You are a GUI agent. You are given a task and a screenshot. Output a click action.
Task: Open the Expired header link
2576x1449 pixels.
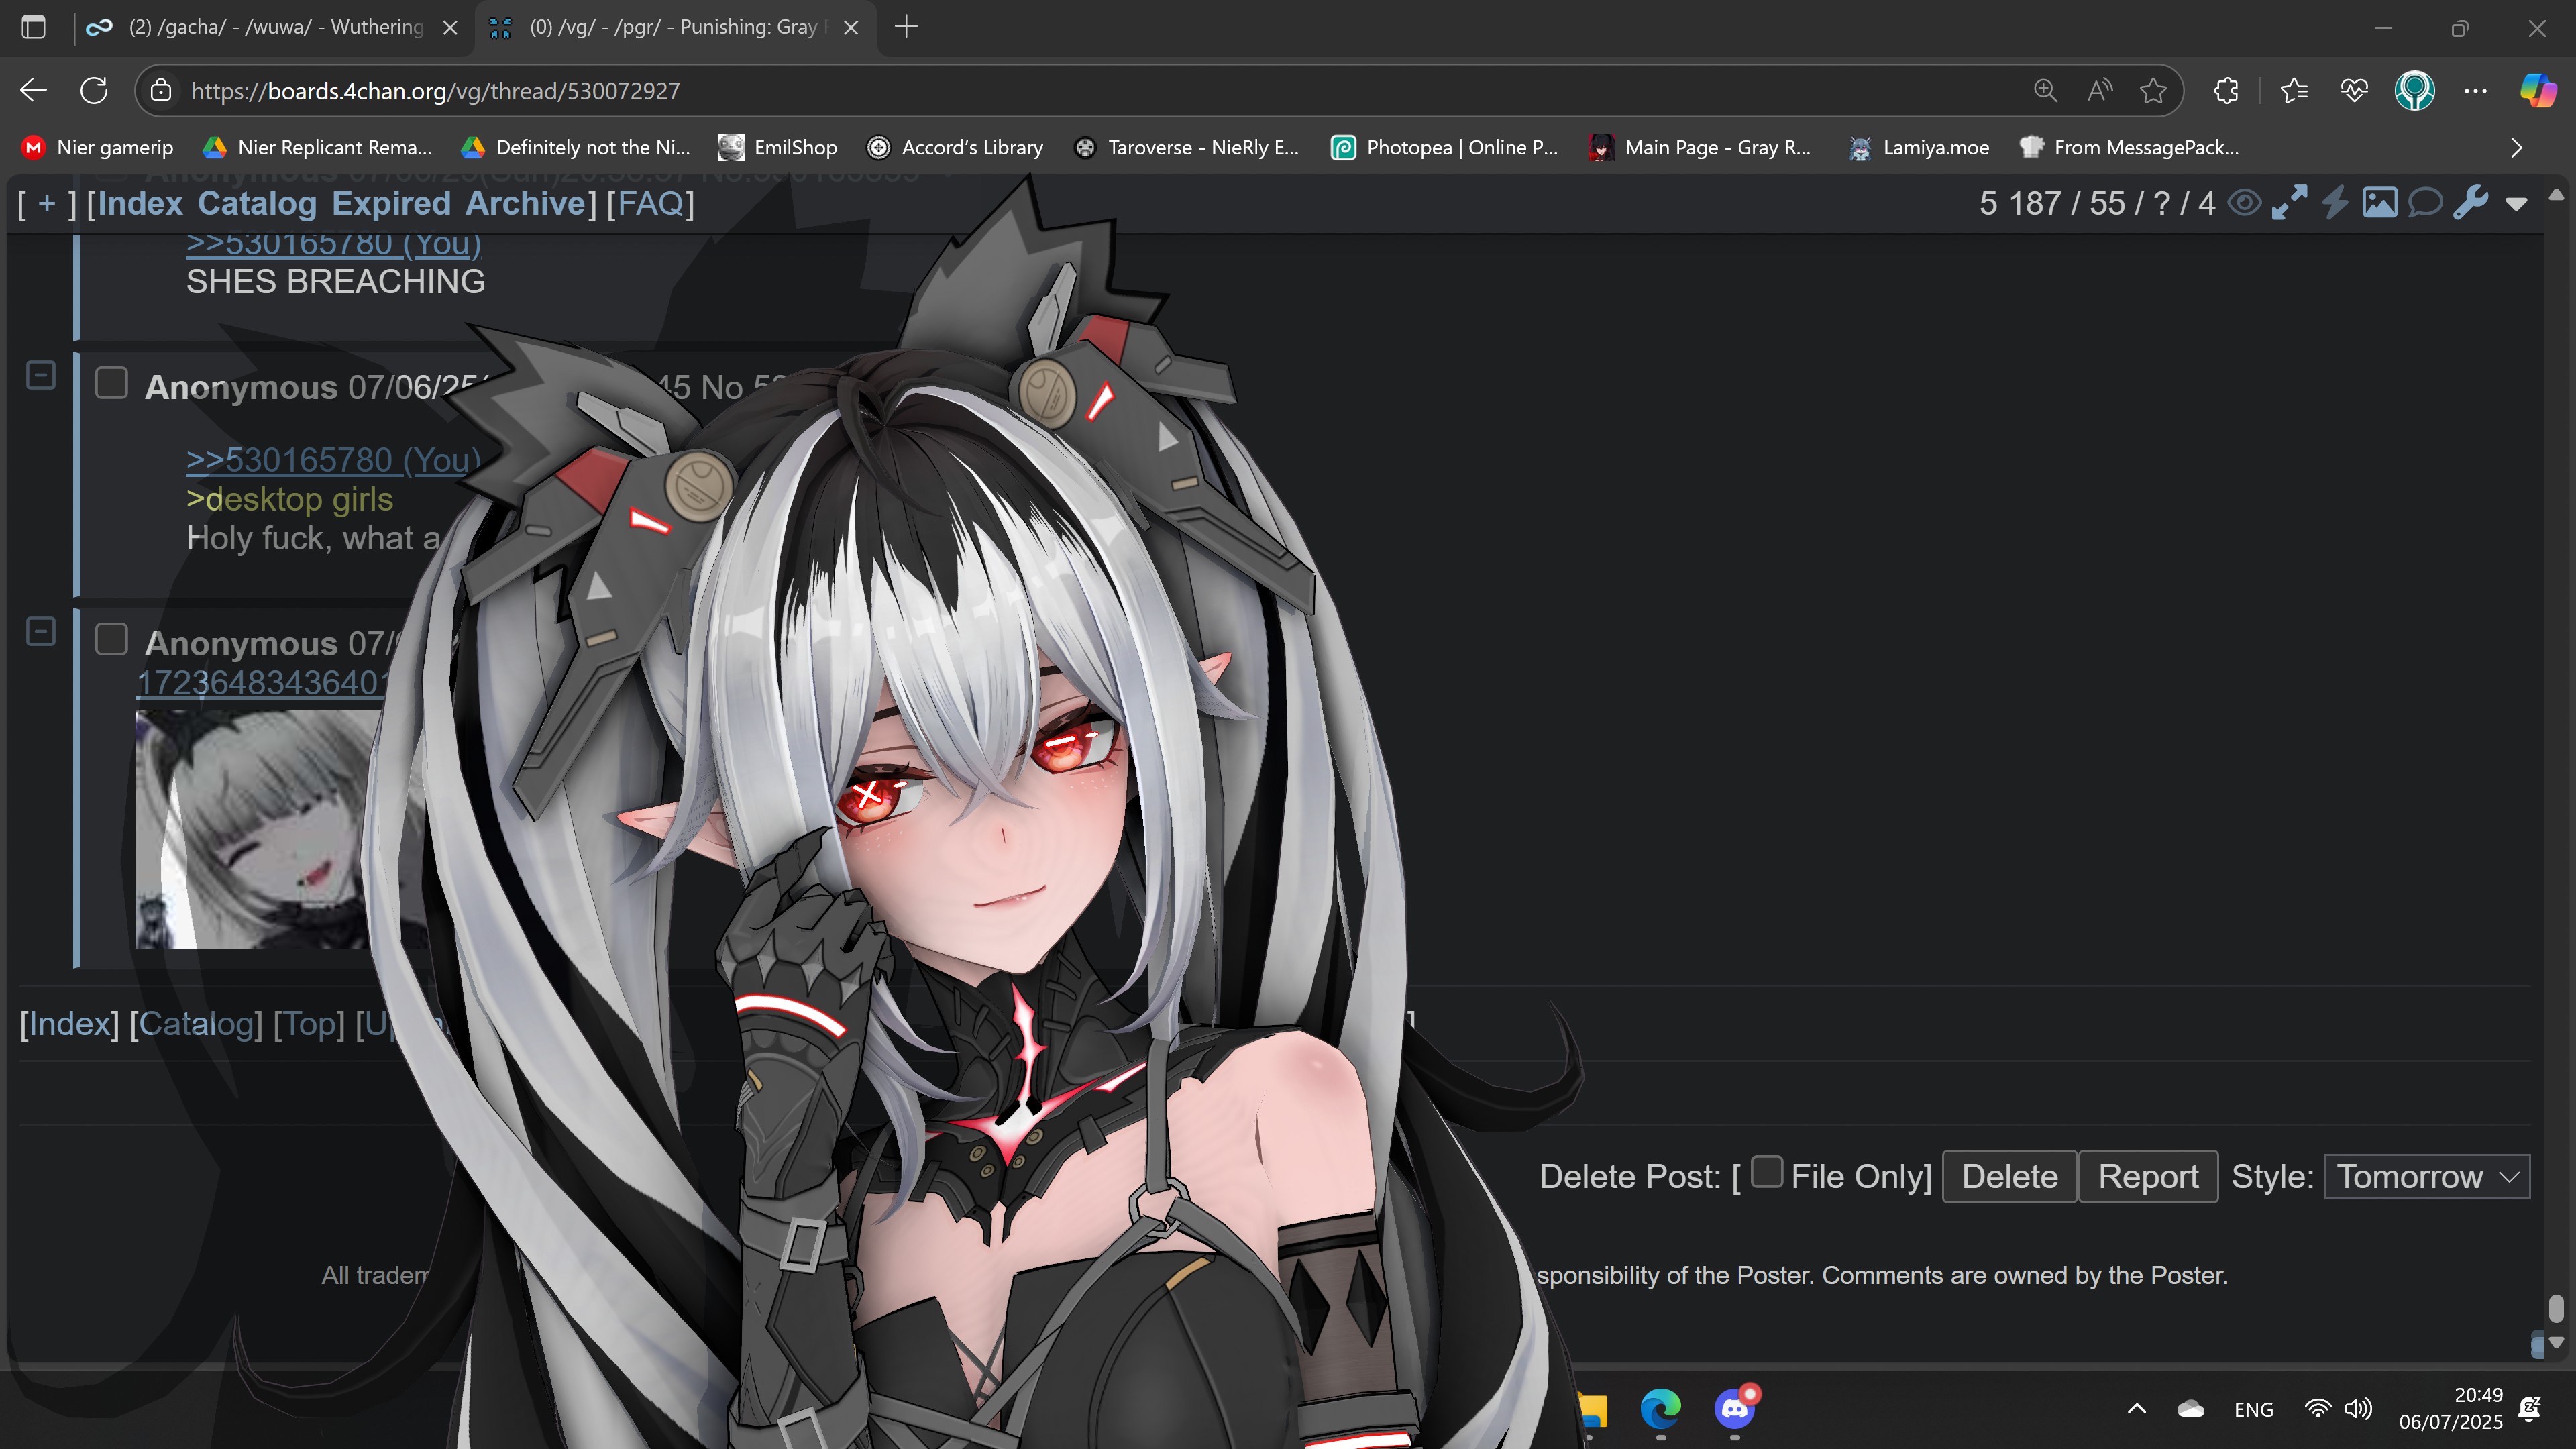pos(391,203)
